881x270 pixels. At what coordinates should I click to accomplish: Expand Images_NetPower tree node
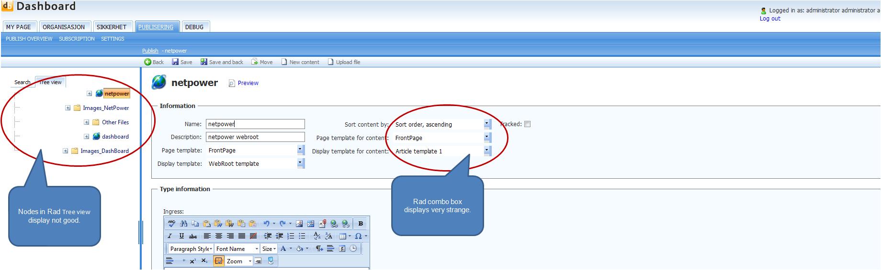click(68, 108)
